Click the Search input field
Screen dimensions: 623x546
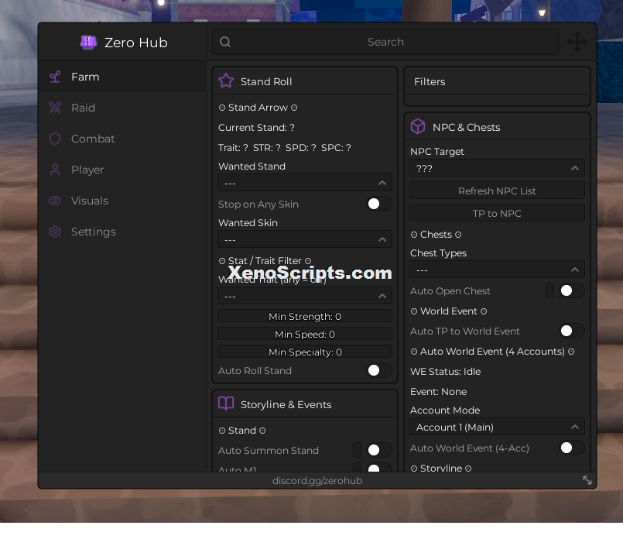click(385, 42)
